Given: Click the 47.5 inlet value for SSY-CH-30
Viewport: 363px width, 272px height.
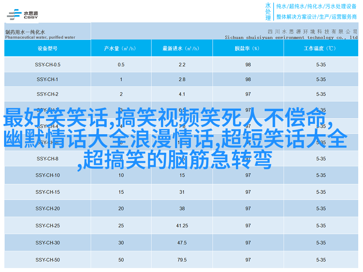Looking at the screenshot, I should pos(182,243).
